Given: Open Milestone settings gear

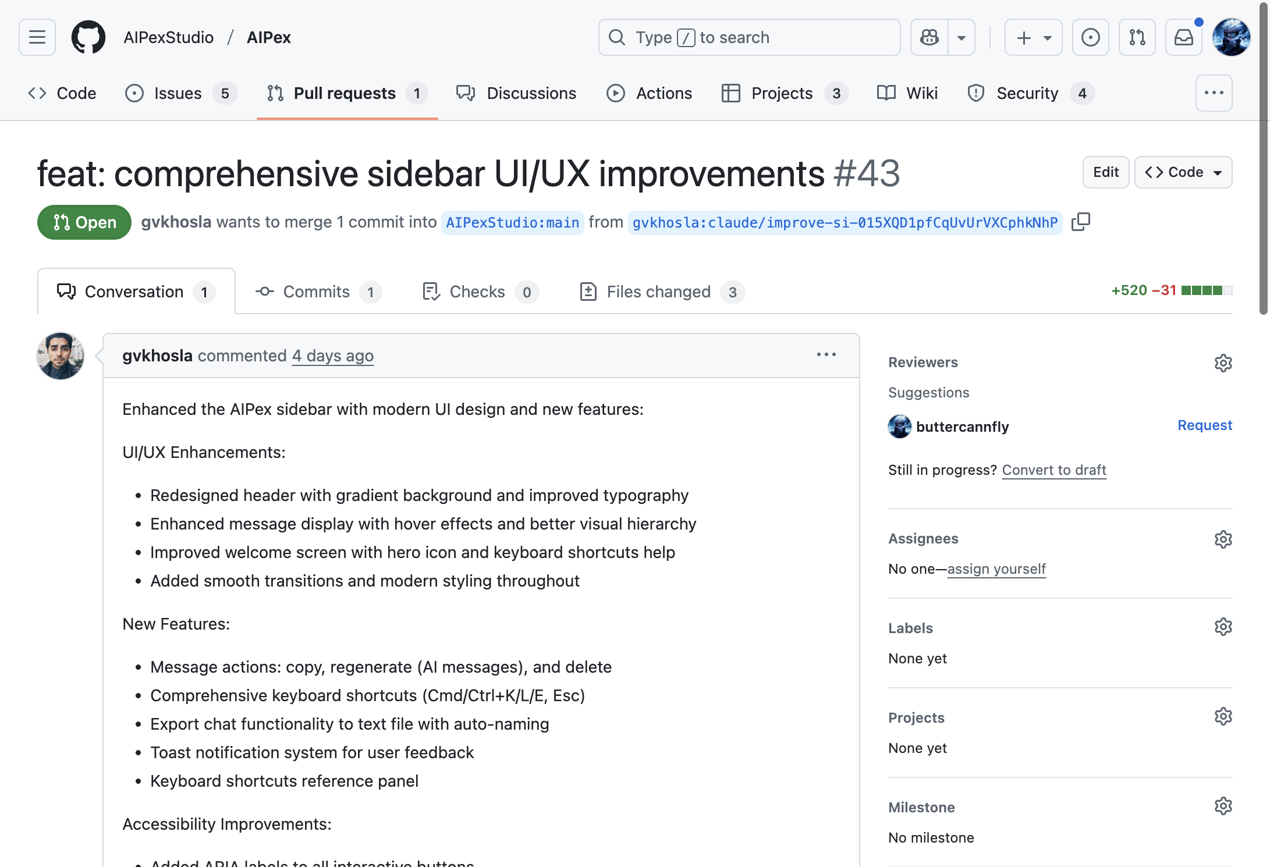Looking at the screenshot, I should [x=1223, y=806].
